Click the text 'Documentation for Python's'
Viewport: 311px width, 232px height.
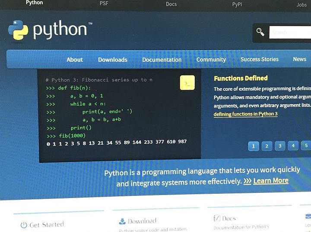[241, 227]
